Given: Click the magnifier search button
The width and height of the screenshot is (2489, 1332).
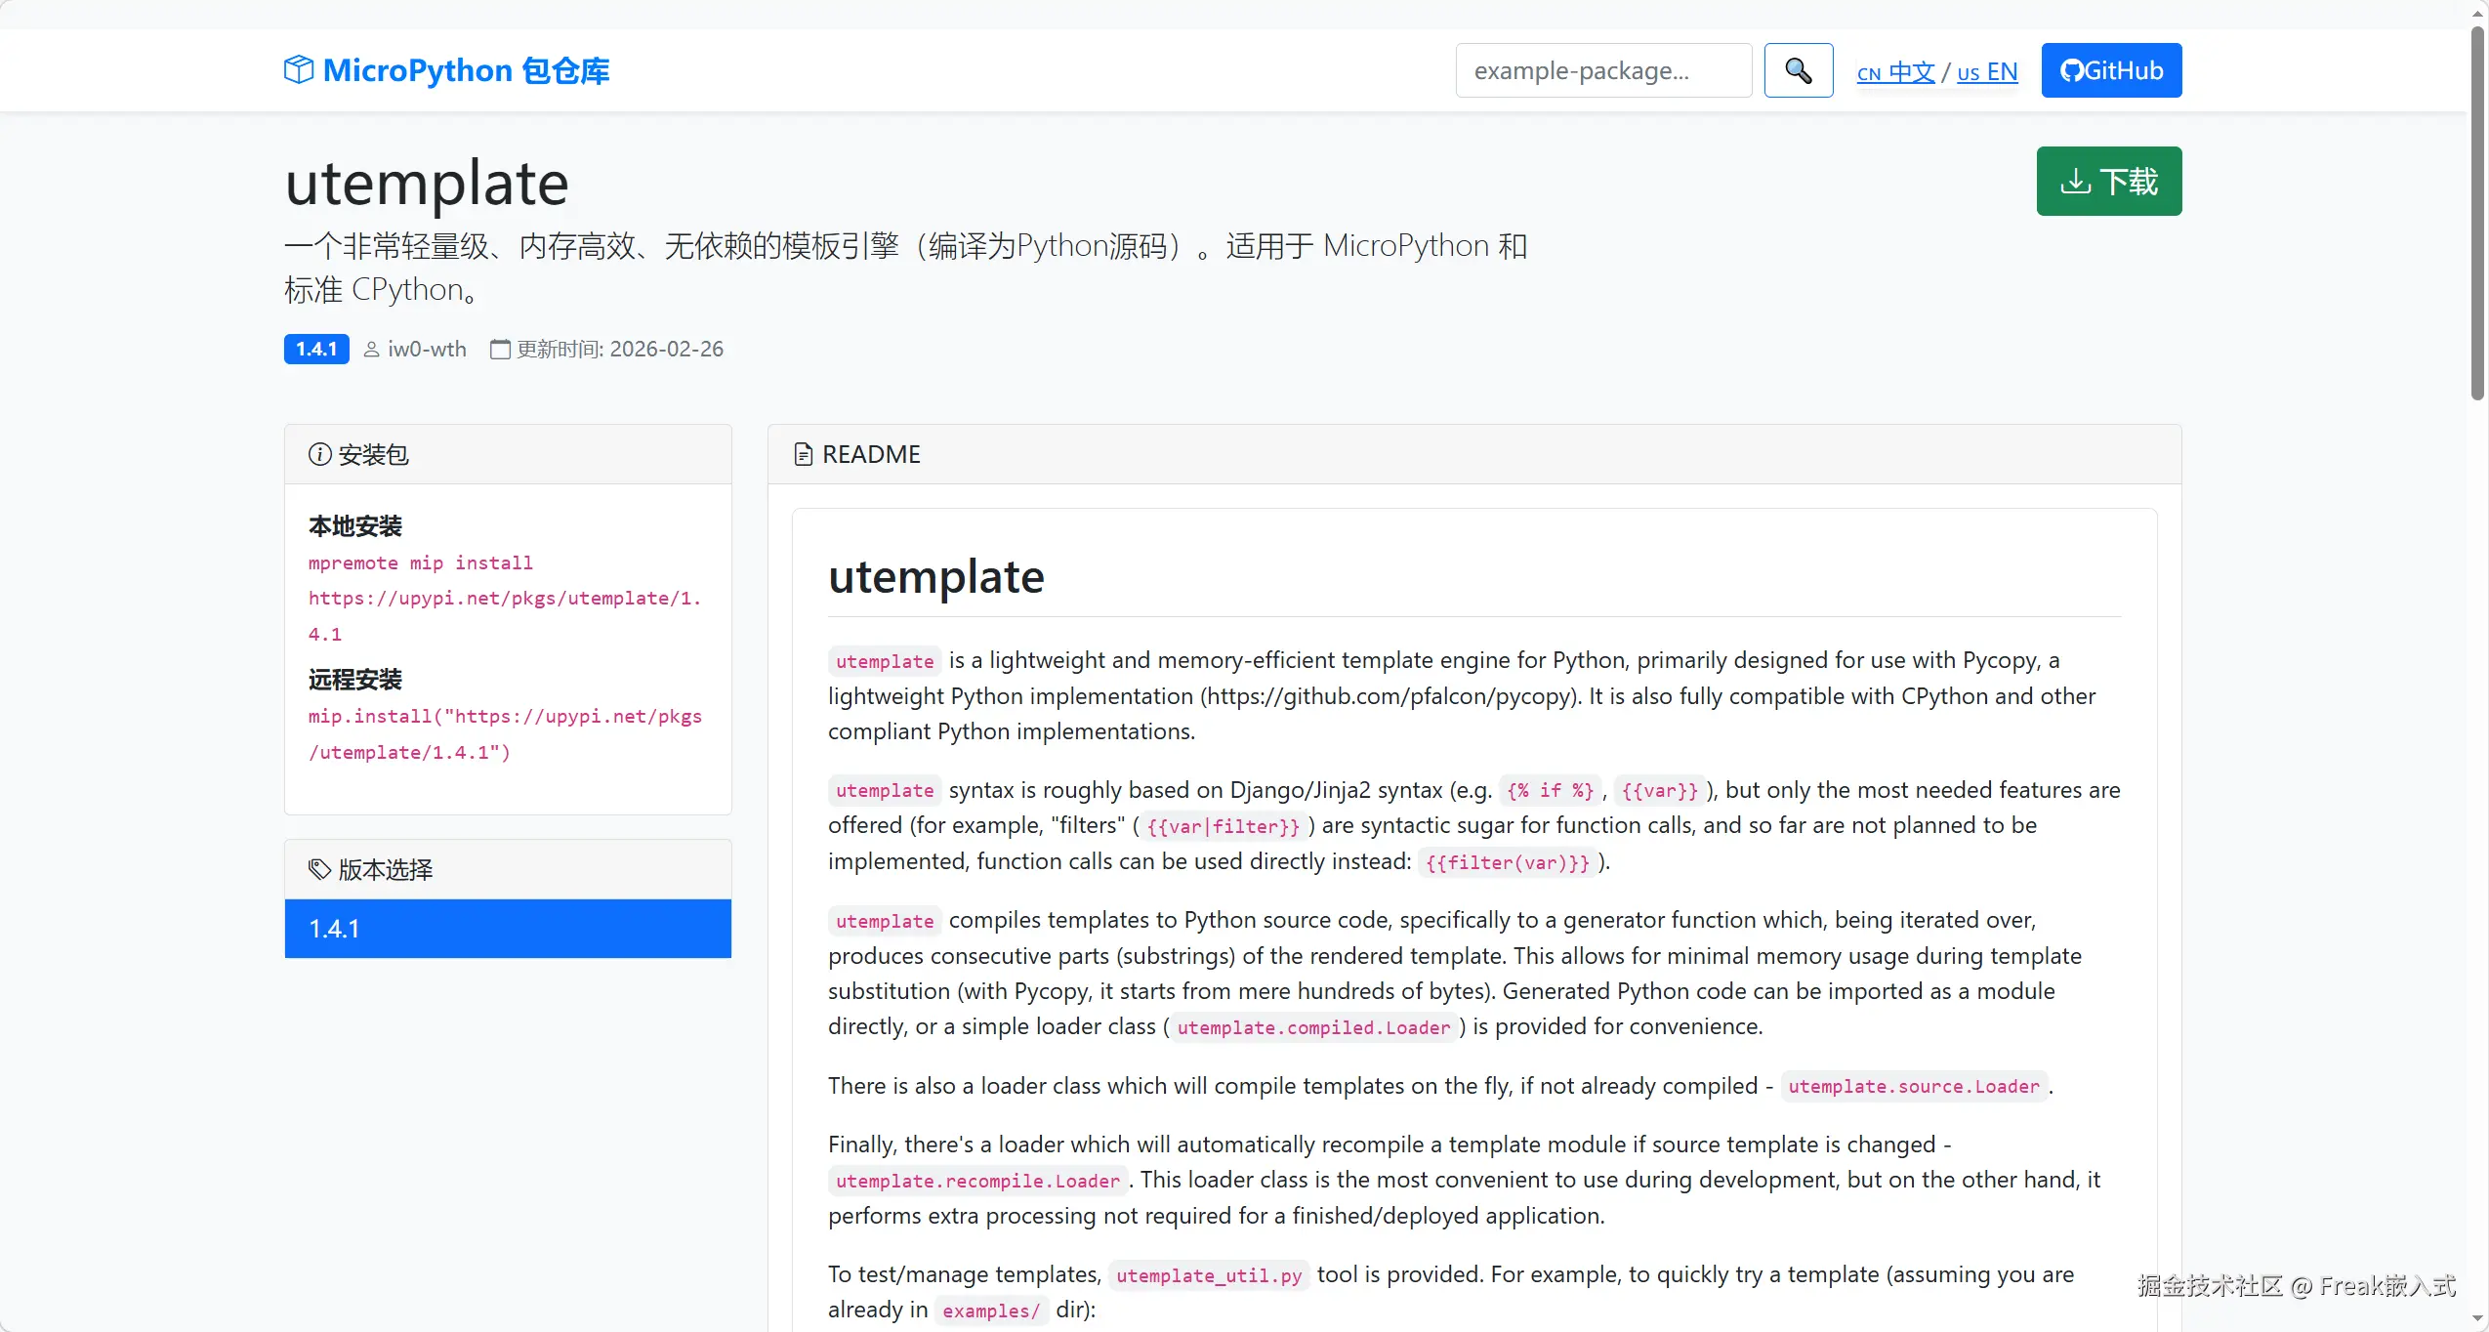Looking at the screenshot, I should 1798,70.
